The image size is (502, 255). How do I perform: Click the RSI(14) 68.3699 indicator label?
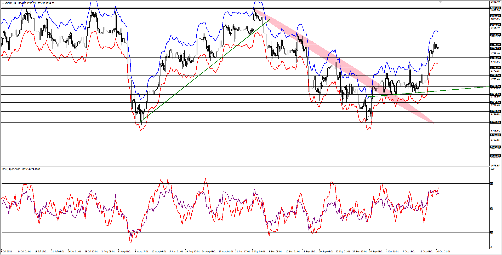pyautogui.click(x=11, y=169)
